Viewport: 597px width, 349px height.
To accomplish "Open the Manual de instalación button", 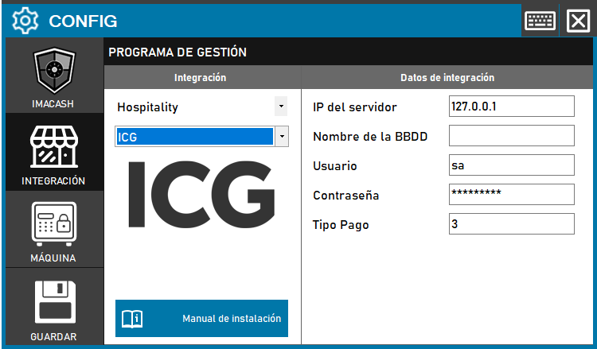I will pos(201,319).
